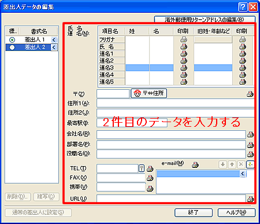This screenshot has height=224, width=260.
Task: Click into the 〒 postal code field
Action: click(113, 94)
